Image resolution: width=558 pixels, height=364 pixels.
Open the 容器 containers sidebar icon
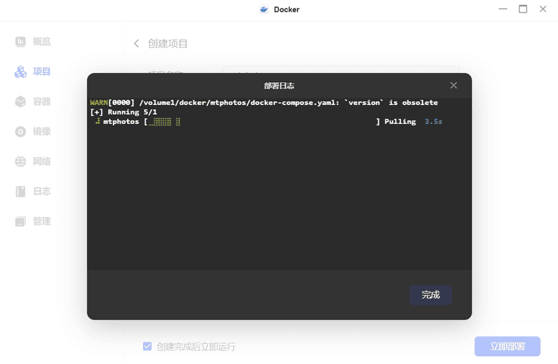tap(20, 102)
